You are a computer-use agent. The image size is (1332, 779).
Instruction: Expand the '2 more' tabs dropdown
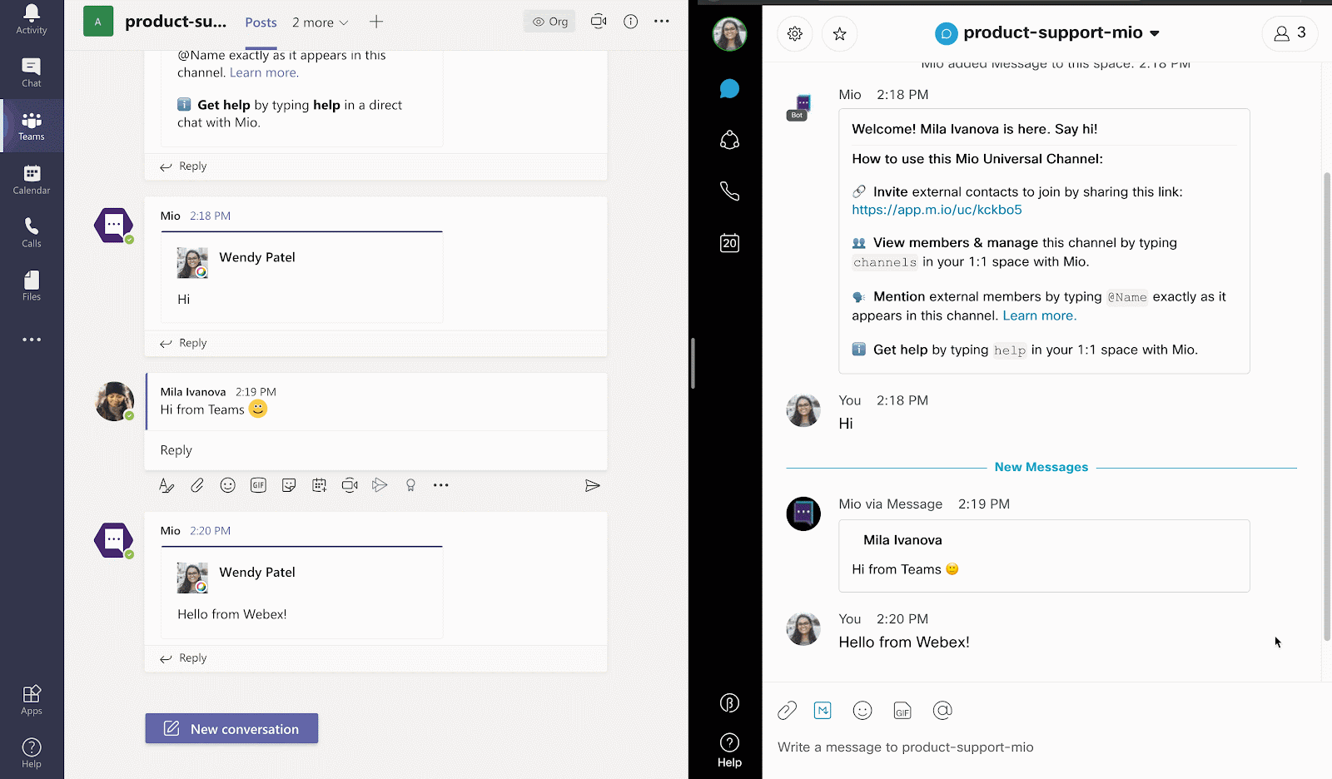pos(321,22)
